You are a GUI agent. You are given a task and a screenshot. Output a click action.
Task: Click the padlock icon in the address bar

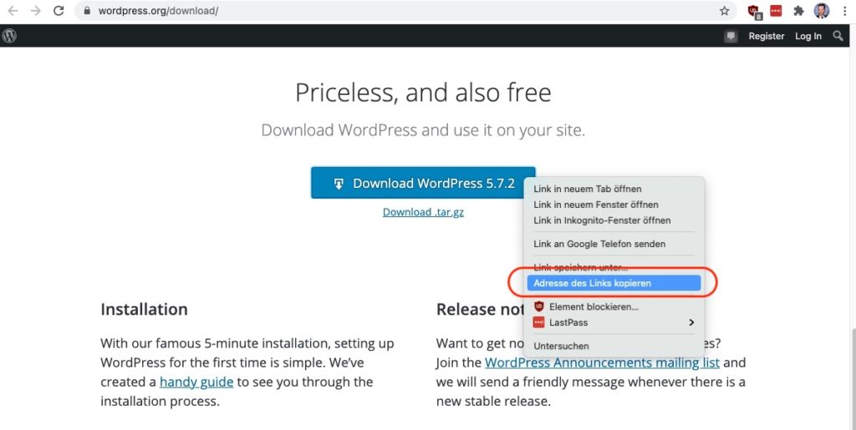click(87, 11)
